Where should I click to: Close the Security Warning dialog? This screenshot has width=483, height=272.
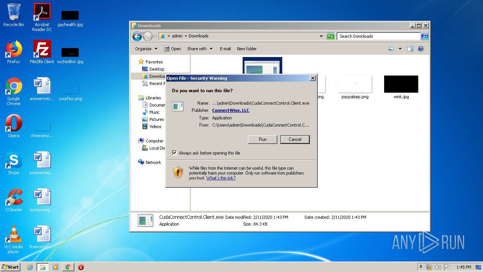313,78
